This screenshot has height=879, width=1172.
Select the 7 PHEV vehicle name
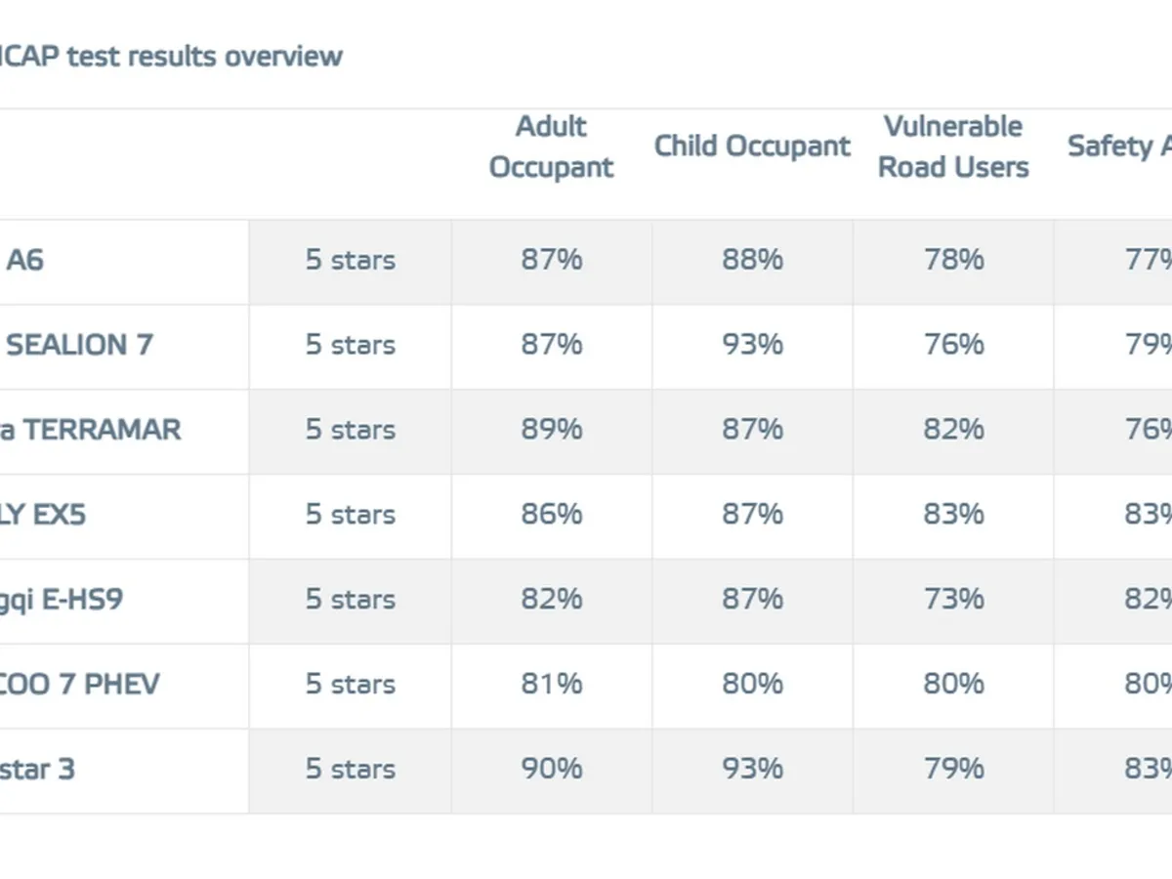[78, 684]
